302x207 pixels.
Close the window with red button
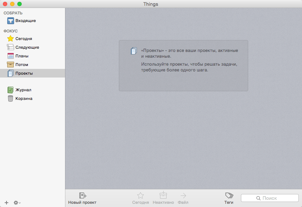point(5,4)
